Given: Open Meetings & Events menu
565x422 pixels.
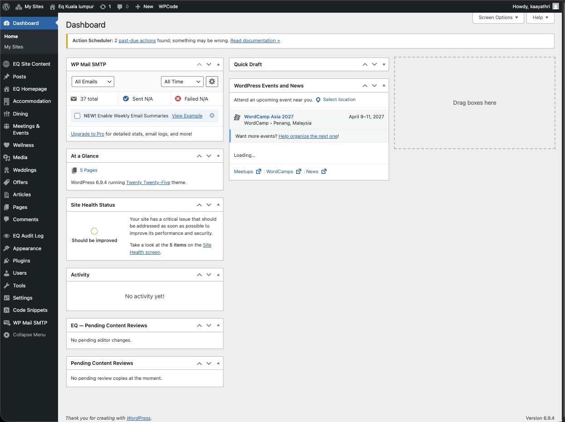Looking at the screenshot, I should click(x=29, y=129).
